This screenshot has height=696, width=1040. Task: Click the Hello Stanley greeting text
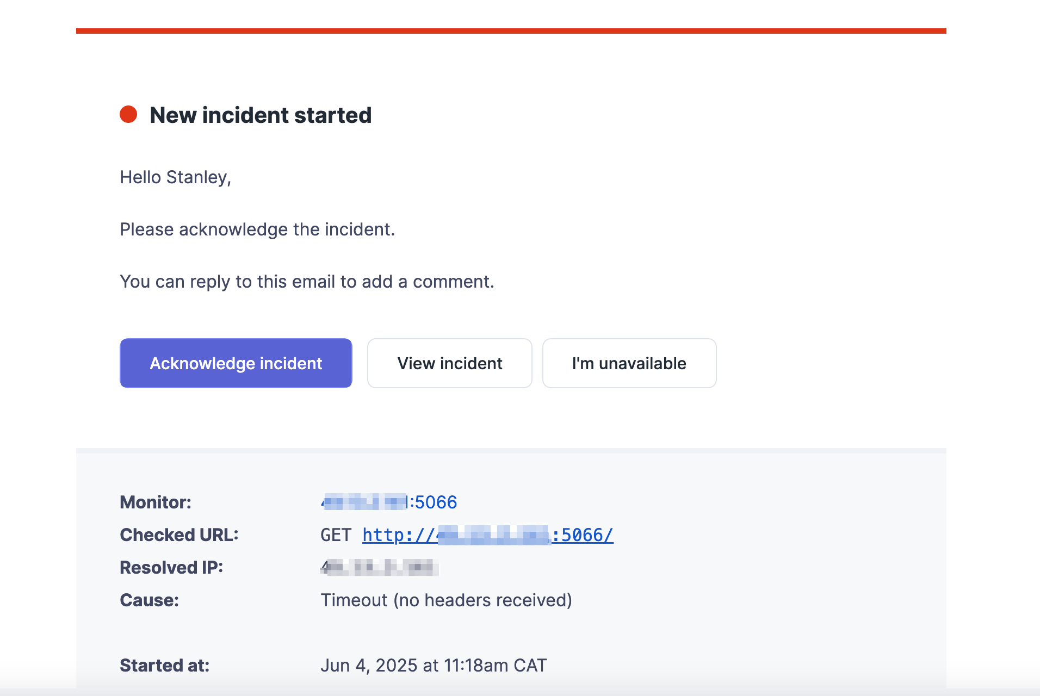pyautogui.click(x=176, y=177)
